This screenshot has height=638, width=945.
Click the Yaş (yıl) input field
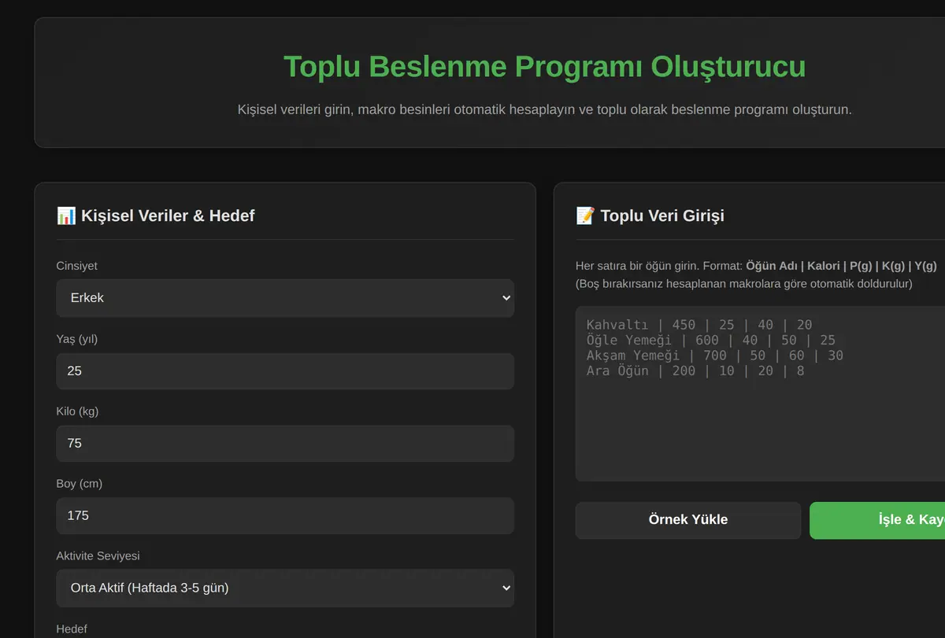tap(285, 371)
